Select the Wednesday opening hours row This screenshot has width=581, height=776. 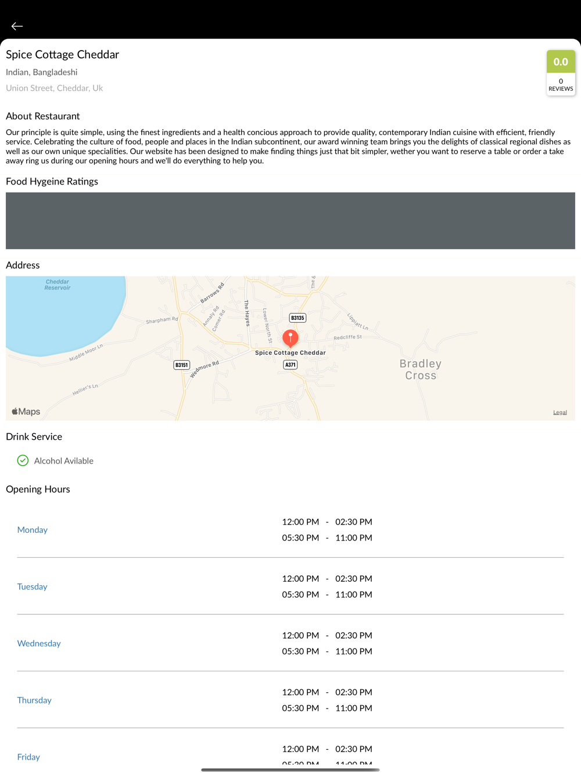[290, 643]
